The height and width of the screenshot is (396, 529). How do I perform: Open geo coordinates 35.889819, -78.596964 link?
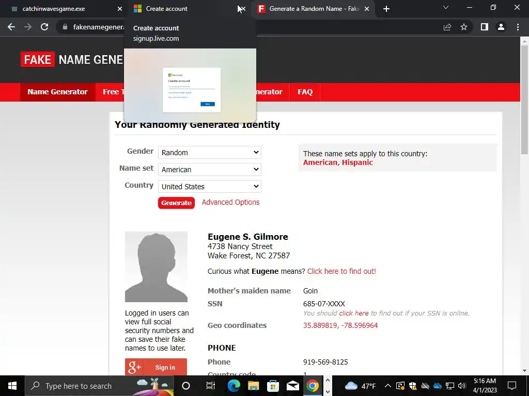pos(340,325)
